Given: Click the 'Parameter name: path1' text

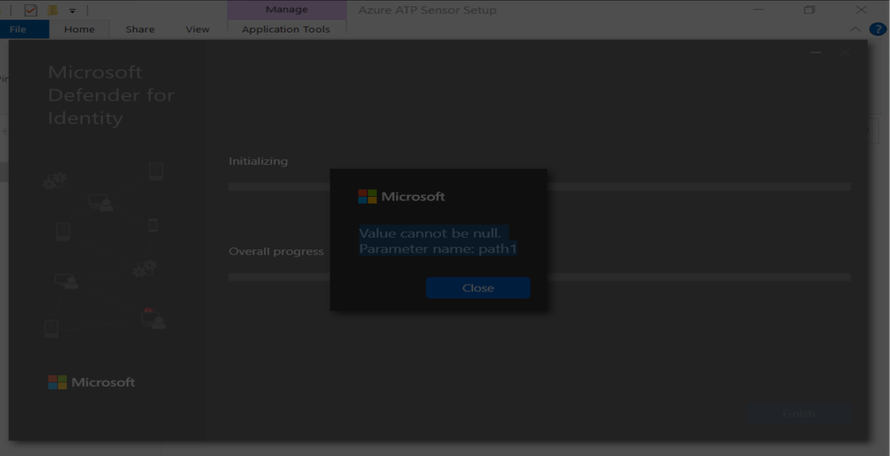Looking at the screenshot, I should tap(438, 248).
